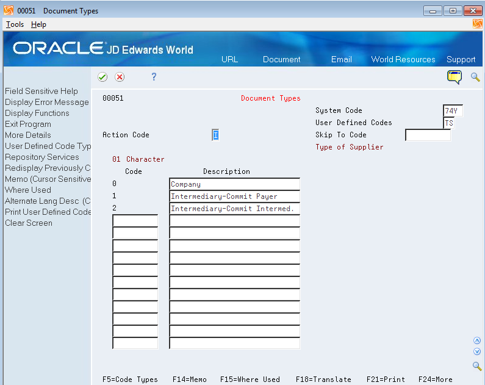
Task: Click the Skip To Code field
Action: pos(428,135)
